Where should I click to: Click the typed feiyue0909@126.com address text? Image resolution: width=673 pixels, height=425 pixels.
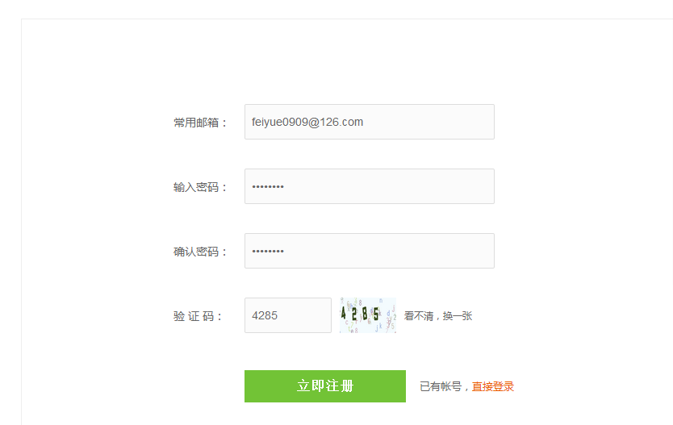click(x=307, y=123)
